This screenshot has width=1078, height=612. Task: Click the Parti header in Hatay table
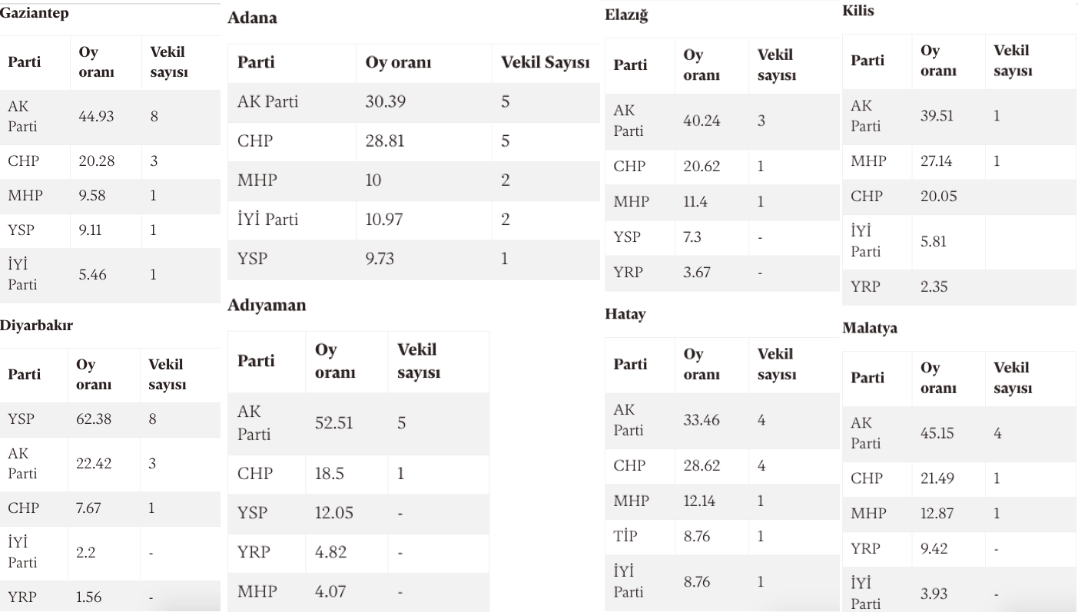(629, 364)
